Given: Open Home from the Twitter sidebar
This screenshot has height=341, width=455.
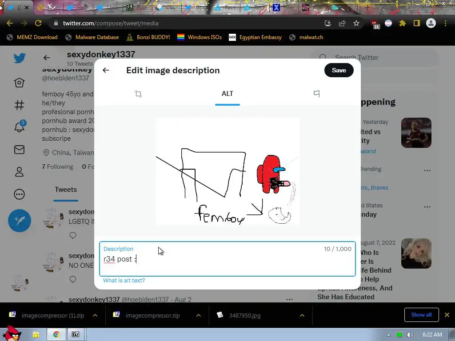Looking at the screenshot, I should point(20,83).
